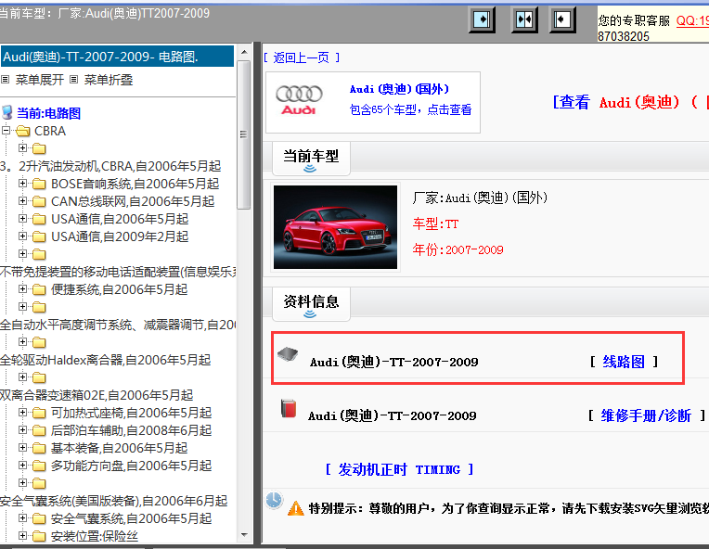The width and height of the screenshot is (709, 549).
Task: Click the red Audi TT car thumbnail
Action: (335, 227)
